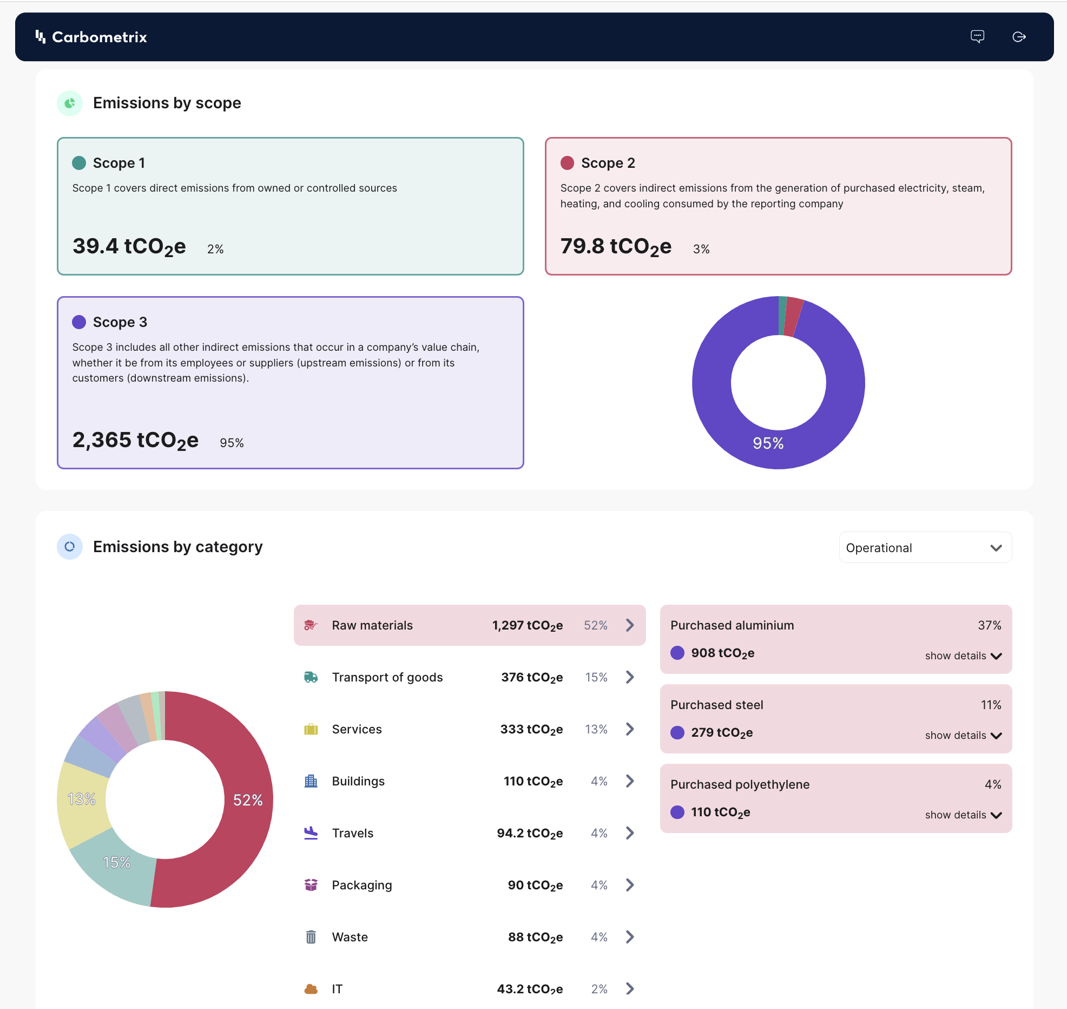1067x1009 pixels.
Task: Click the IT cloud icon
Action: click(x=311, y=989)
